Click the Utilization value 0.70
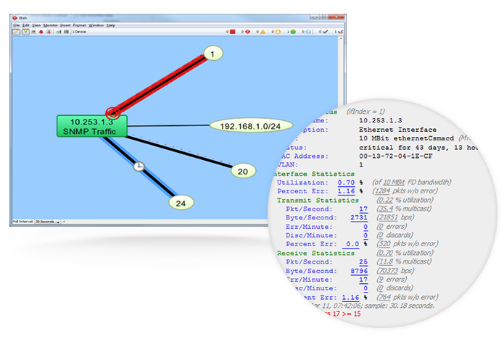The width and height of the screenshot is (504, 344). click(x=346, y=183)
